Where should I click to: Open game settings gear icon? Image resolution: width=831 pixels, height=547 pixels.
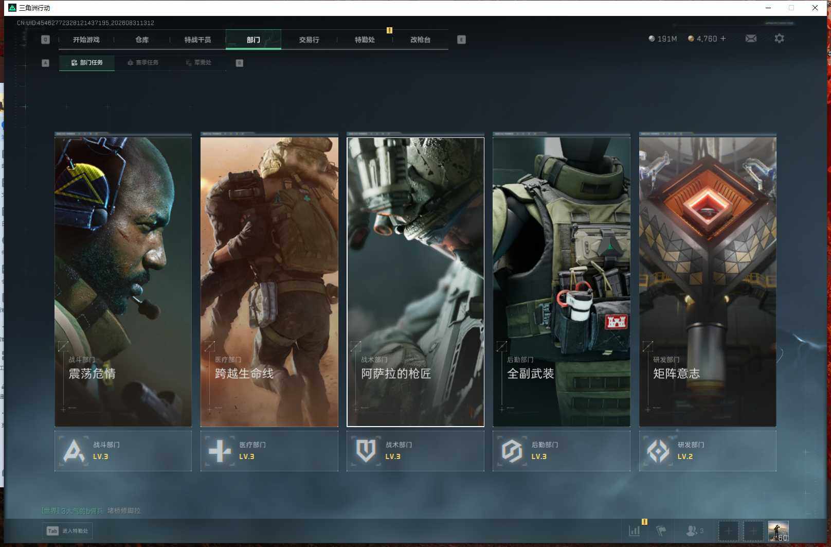coord(779,39)
